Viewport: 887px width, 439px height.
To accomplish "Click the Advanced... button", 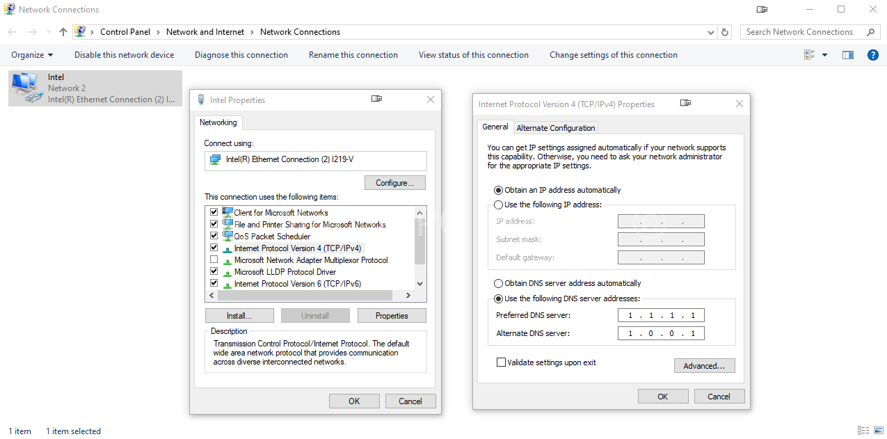I will tap(704, 366).
